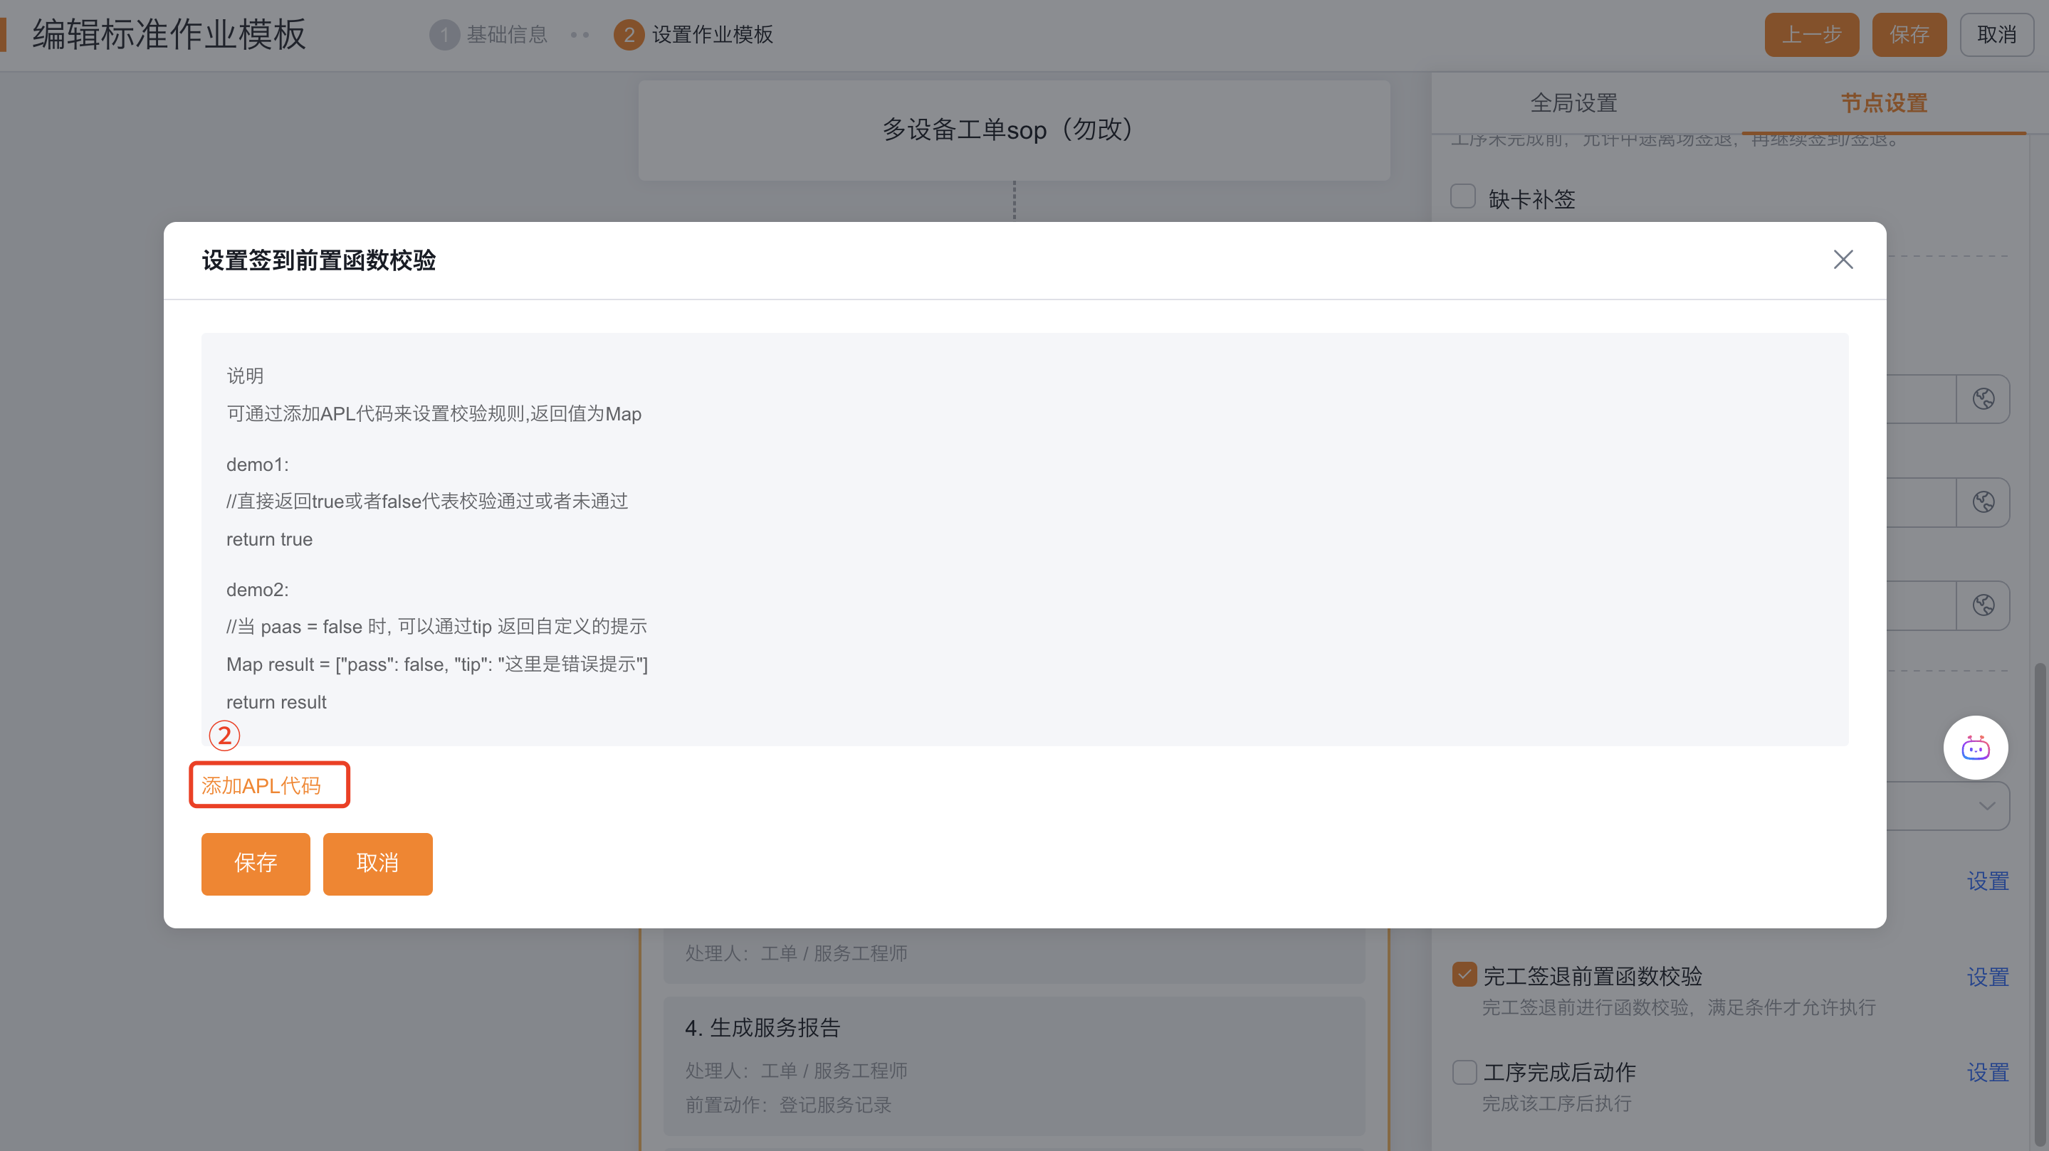Save the function validation dialog
Image resolution: width=2049 pixels, height=1151 pixels.
point(256,864)
